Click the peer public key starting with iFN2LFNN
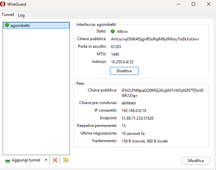The height and width of the screenshot is (170, 216). 162,93
